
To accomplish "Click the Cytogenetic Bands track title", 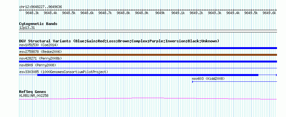I will click(x=38, y=24).
